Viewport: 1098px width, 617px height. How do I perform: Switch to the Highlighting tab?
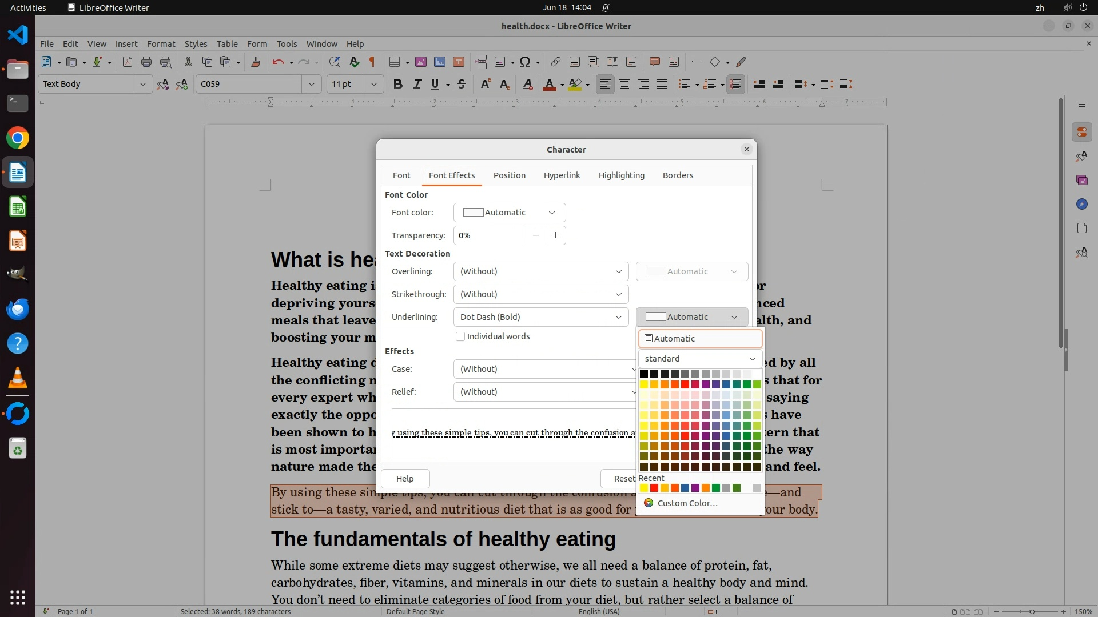click(621, 175)
